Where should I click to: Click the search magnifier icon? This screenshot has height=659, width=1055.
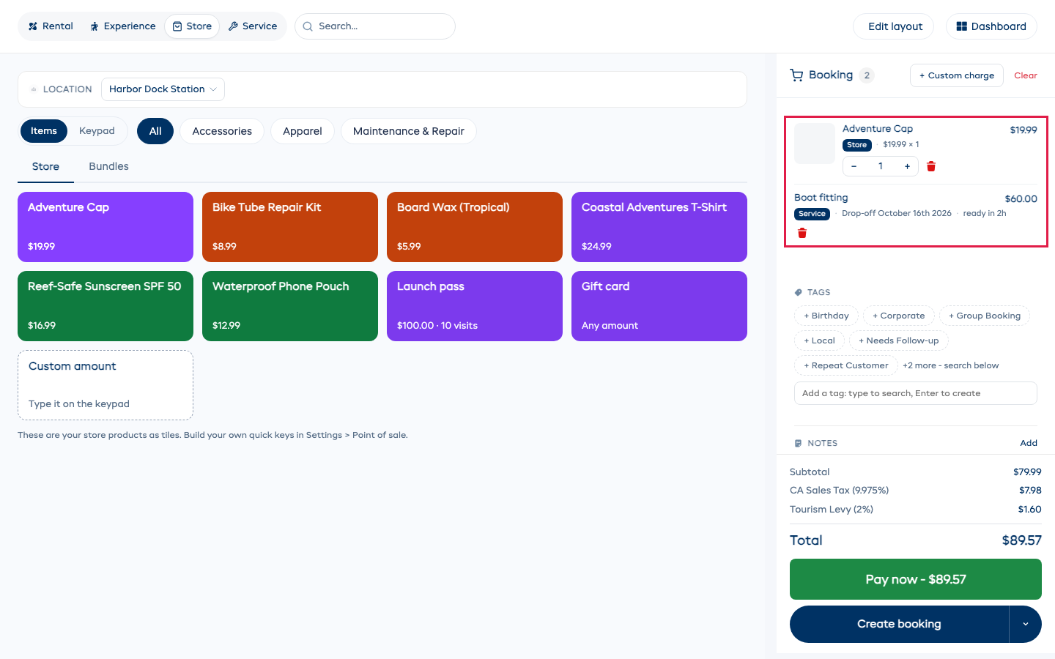point(308,26)
